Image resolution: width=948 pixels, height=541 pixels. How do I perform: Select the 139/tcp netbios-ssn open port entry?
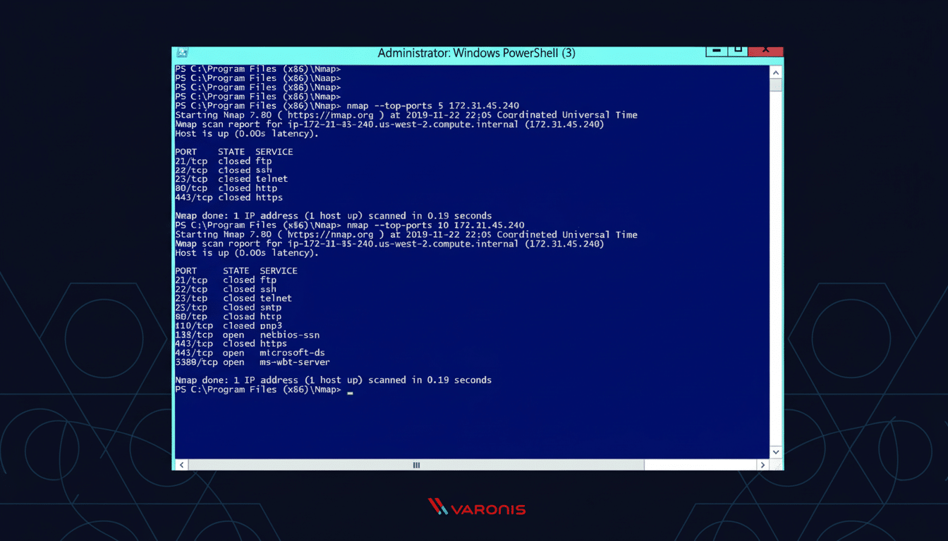pyautogui.click(x=247, y=334)
